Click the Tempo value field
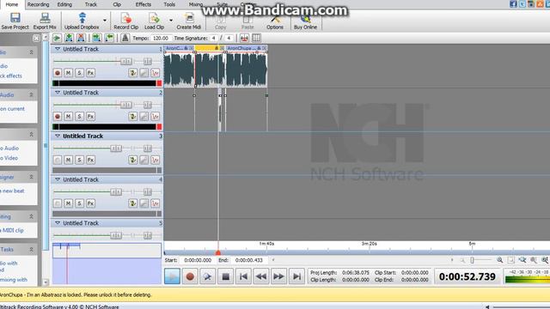 click(x=161, y=38)
